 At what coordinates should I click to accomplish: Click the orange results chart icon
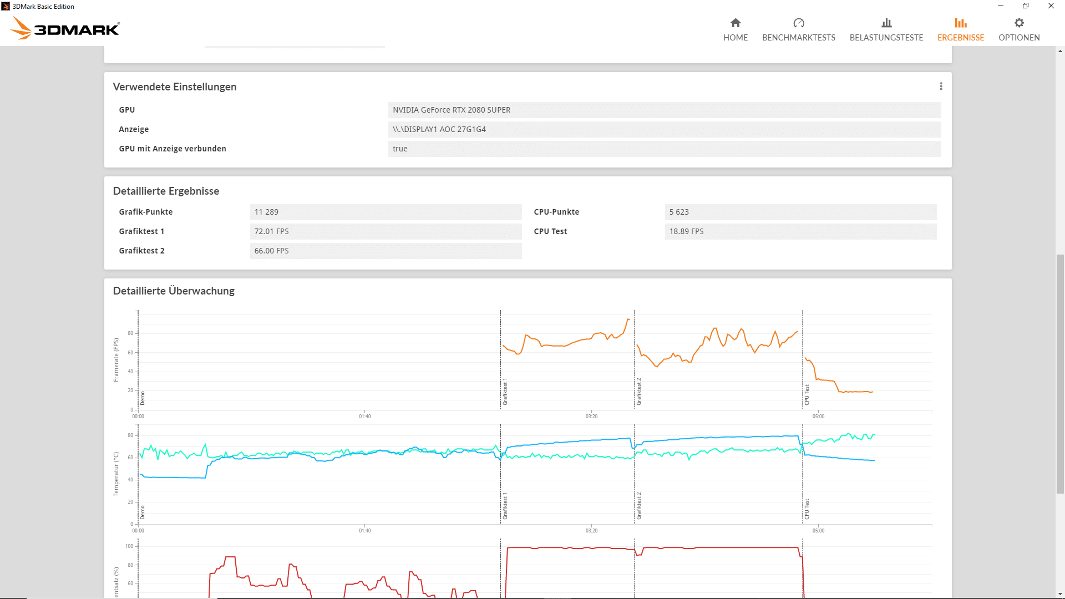coord(961,23)
